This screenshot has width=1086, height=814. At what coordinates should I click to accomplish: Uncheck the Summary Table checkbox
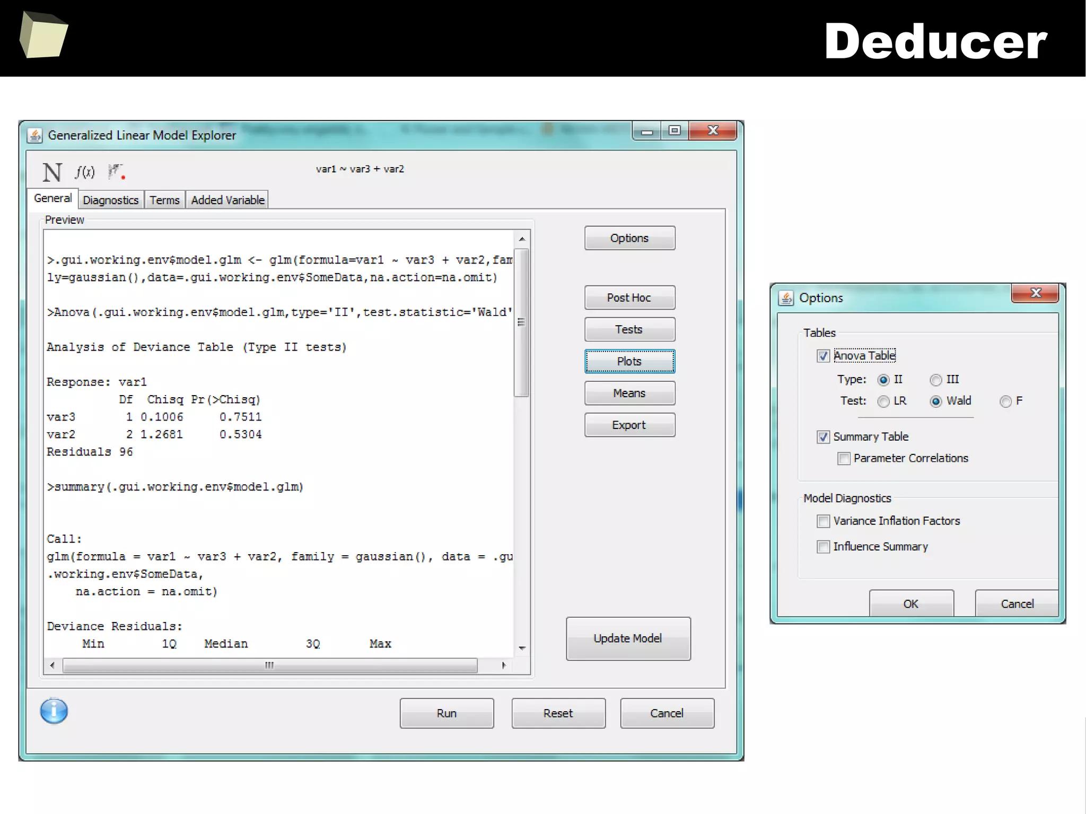[x=823, y=437]
